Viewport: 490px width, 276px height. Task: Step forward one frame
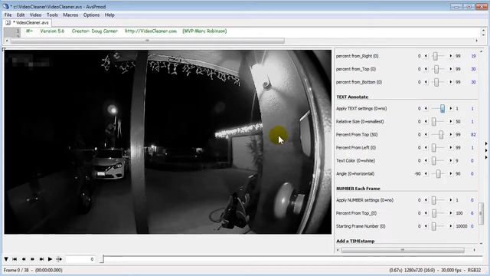[32, 259]
